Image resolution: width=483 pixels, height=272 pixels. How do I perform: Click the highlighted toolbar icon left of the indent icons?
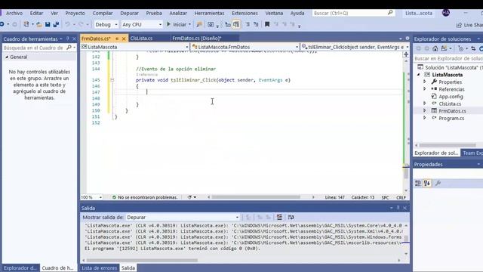[236, 24]
